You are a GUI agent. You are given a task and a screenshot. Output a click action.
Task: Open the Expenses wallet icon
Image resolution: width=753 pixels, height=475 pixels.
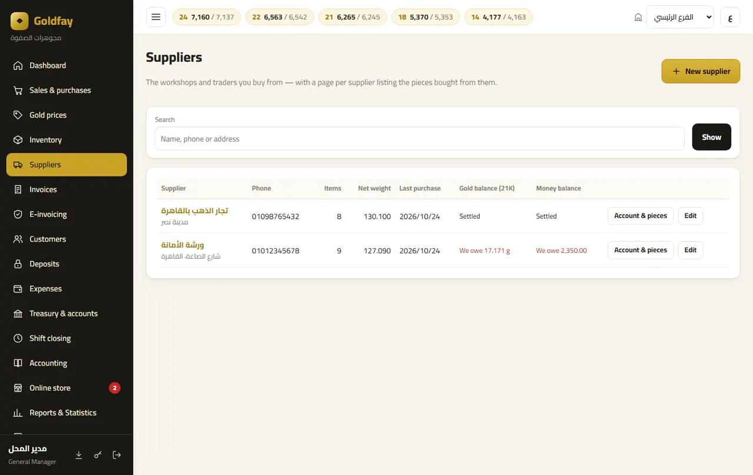[x=18, y=289]
